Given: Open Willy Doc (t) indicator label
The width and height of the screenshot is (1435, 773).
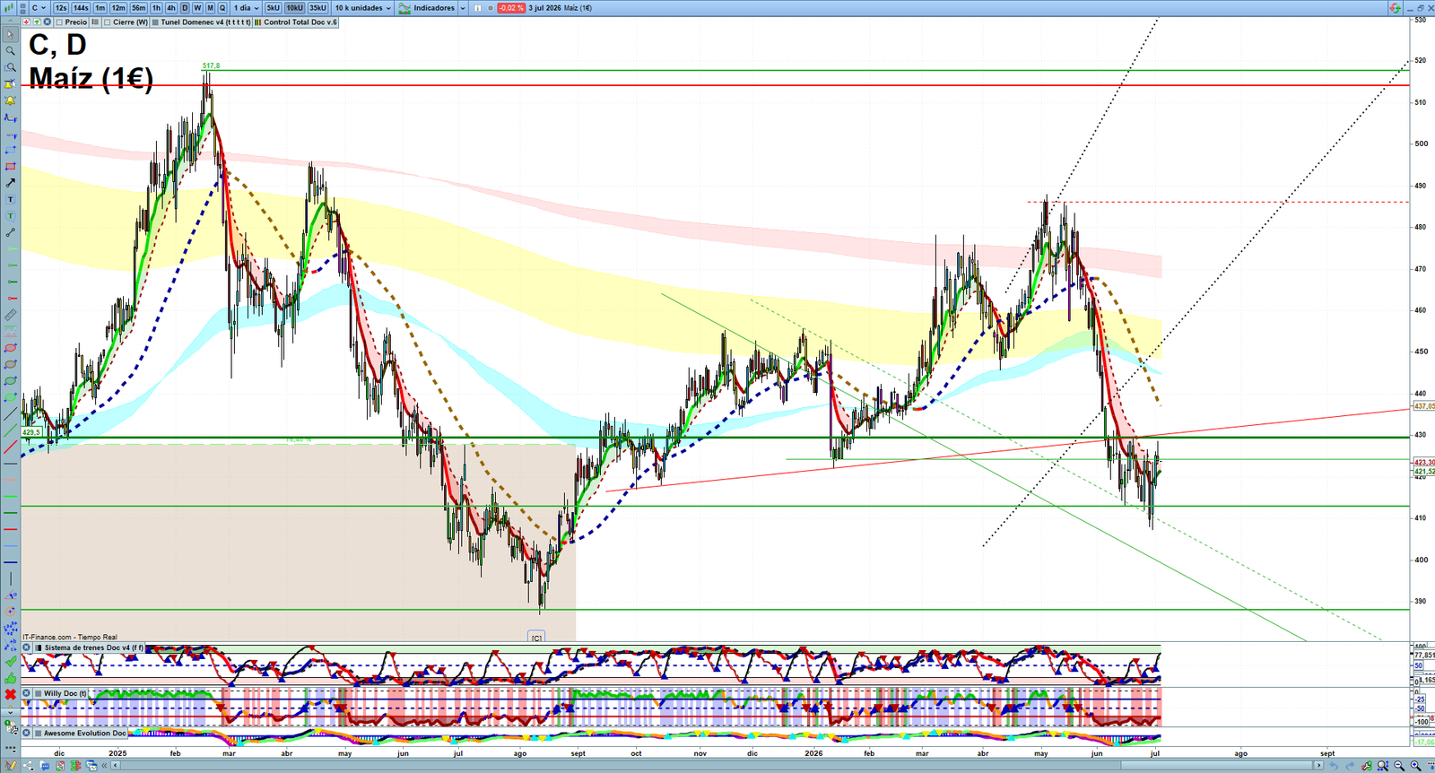Looking at the screenshot, I should click(x=65, y=693).
